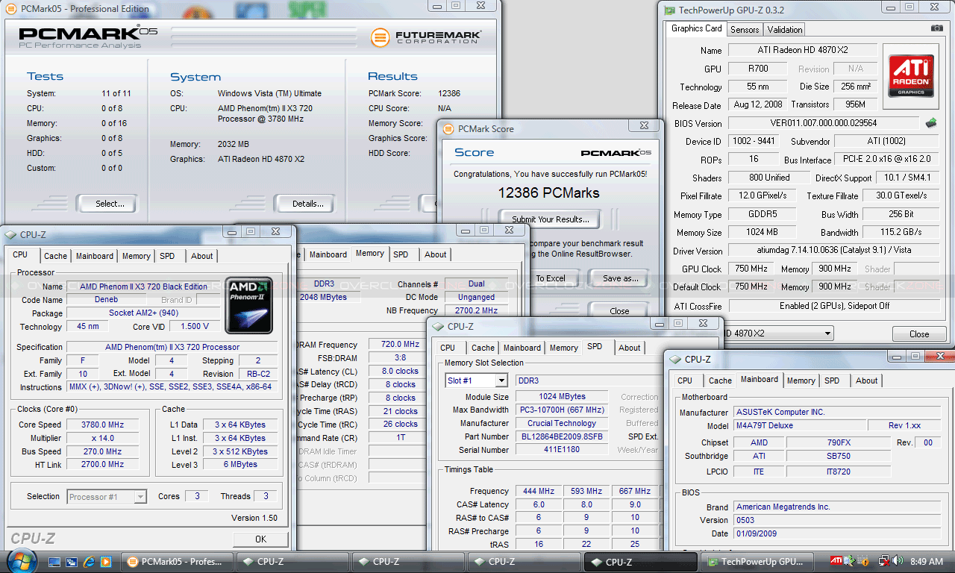Click the GPU Name field ATI Radeon HD 4870 X2
This screenshot has height=573, width=955.
[803, 51]
